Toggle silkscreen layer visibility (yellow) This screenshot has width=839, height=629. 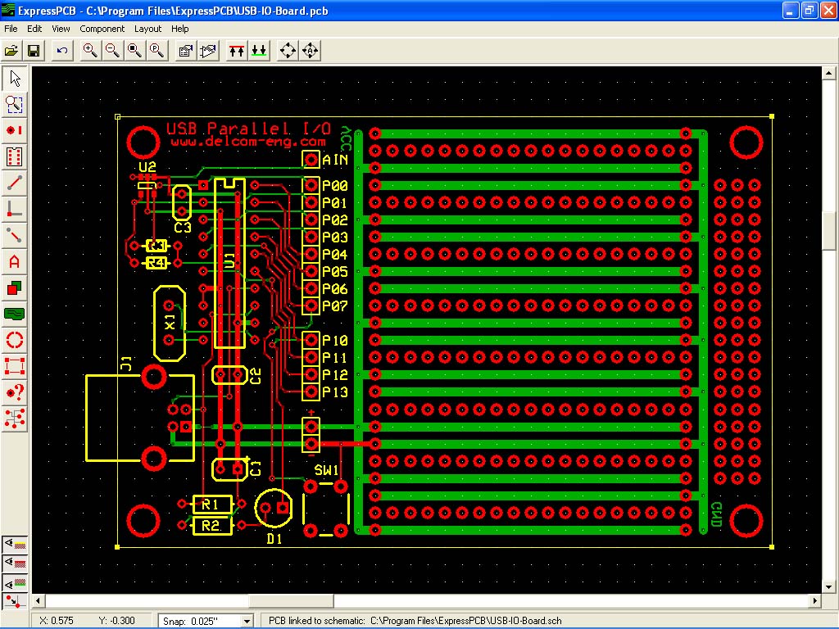(x=15, y=544)
